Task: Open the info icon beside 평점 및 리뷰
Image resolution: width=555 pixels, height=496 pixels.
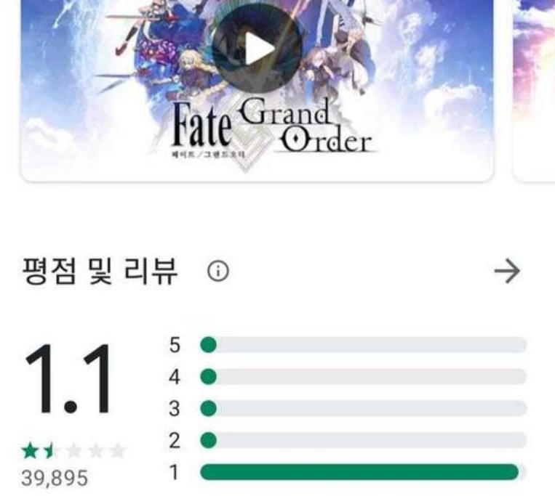Action: pyautogui.click(x=218, y=271)
